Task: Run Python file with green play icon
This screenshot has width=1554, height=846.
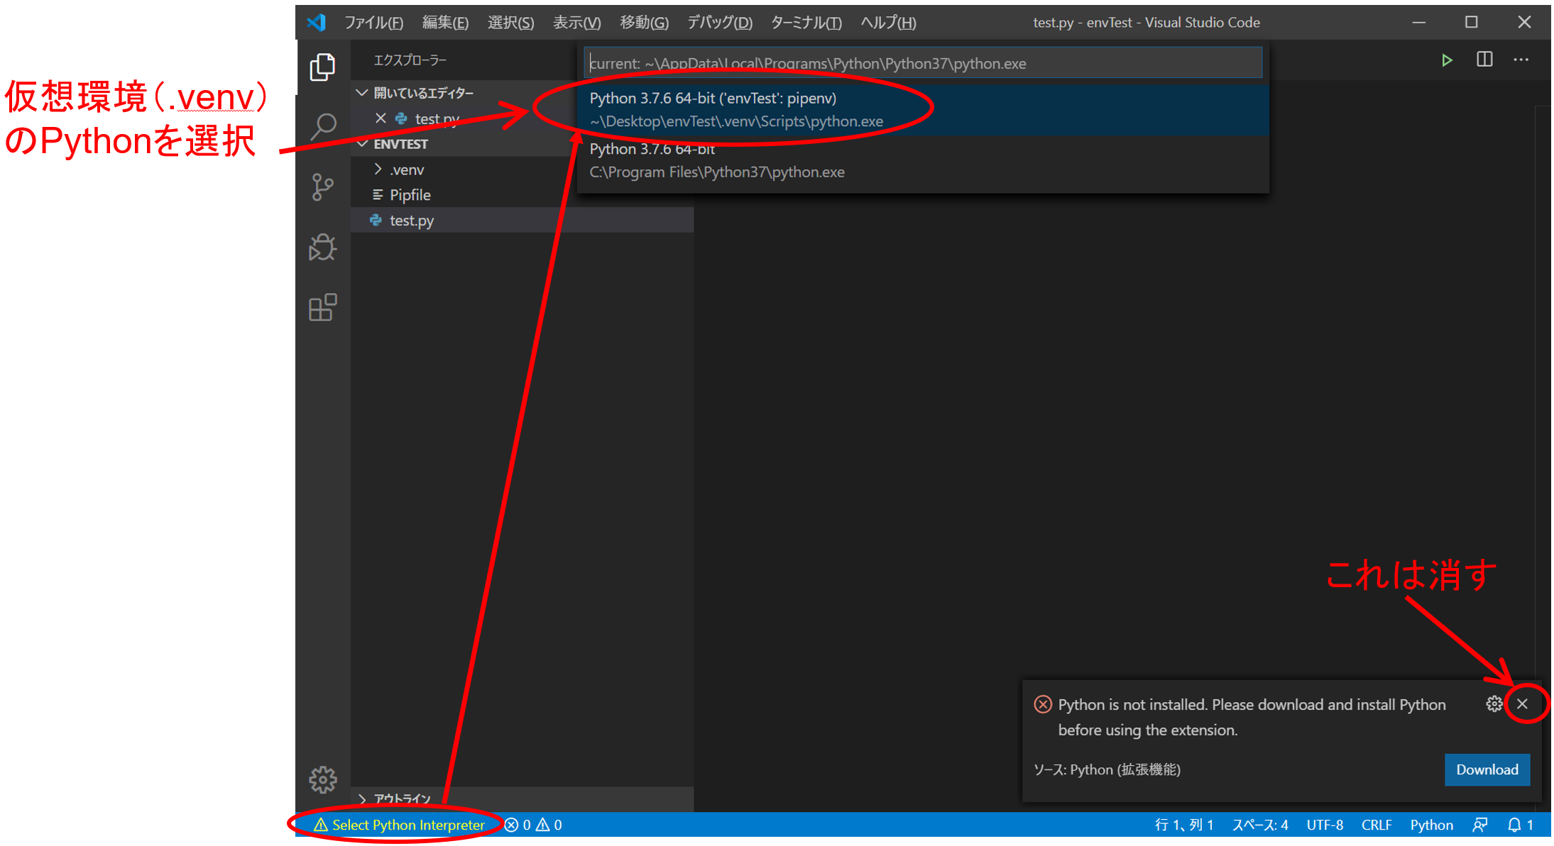Action: (x=1446, y=60)
